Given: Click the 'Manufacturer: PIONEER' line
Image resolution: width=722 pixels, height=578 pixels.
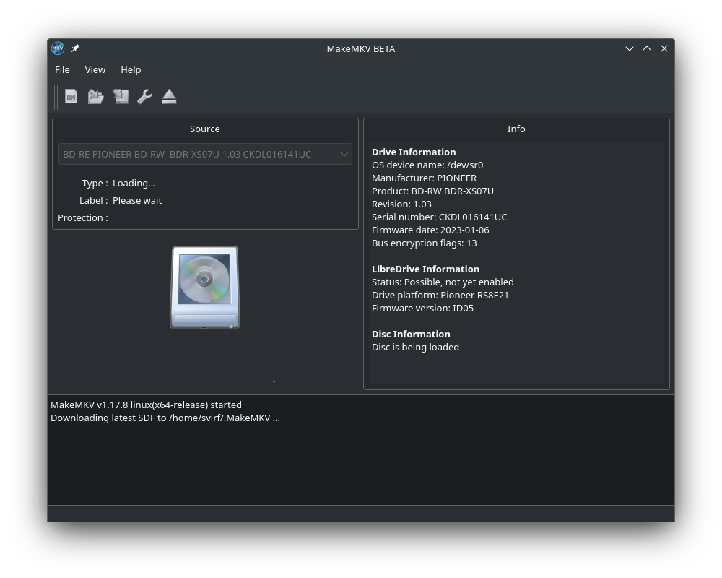Looking at the screenshot, I should pos(424,178).
